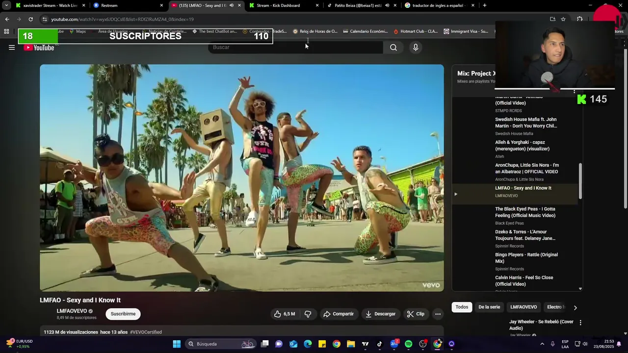Open more actions three-dot menu under video
The width and height of the screenshot is (628, 353).
pos(438,314)
